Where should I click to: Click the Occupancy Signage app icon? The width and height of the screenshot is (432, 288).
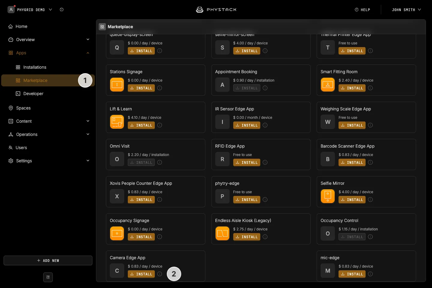click(x=117, y=233)
